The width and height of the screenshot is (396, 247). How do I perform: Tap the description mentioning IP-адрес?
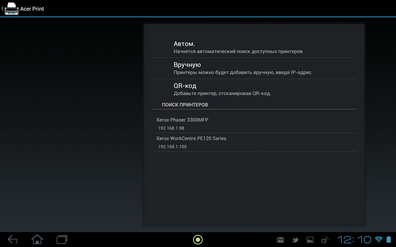(x=243, y=72)
